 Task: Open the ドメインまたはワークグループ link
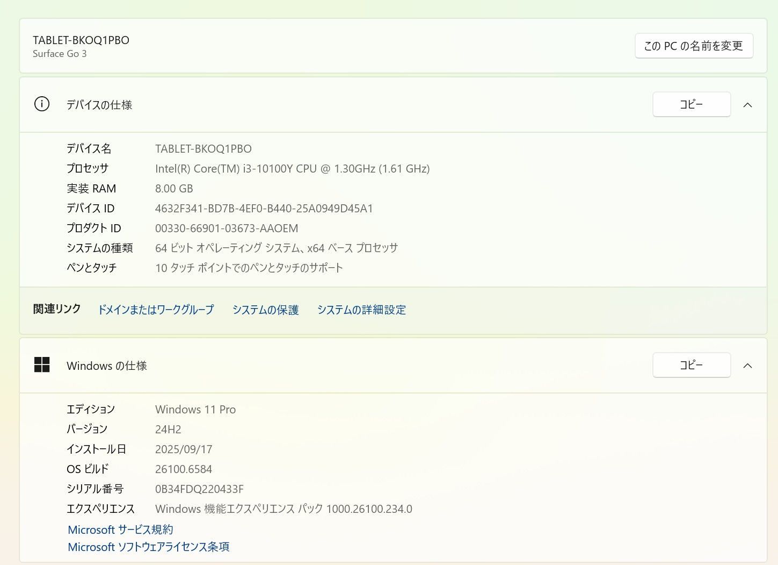[156, 310]
